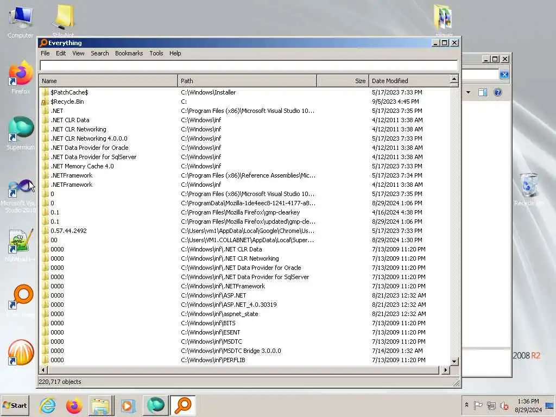Select the 0.57.44.2492 folder
The height and width of the screenshot is (417, 556).
tap(68, 231)
